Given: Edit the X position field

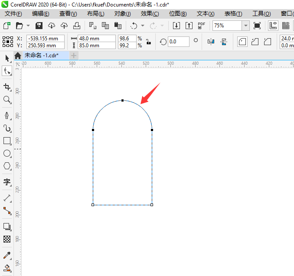Looking at the screenshot, I should (46, 39).
